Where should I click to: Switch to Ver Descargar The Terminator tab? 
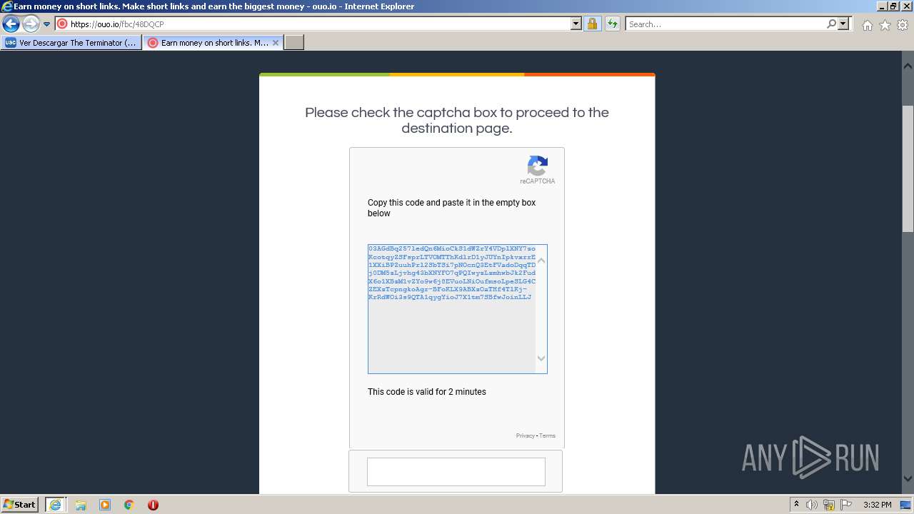click(x=71, y=43)
